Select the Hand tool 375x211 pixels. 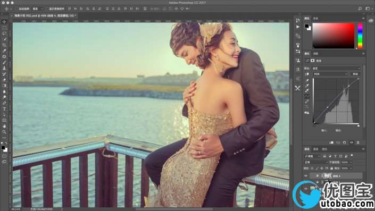point(4,126)
